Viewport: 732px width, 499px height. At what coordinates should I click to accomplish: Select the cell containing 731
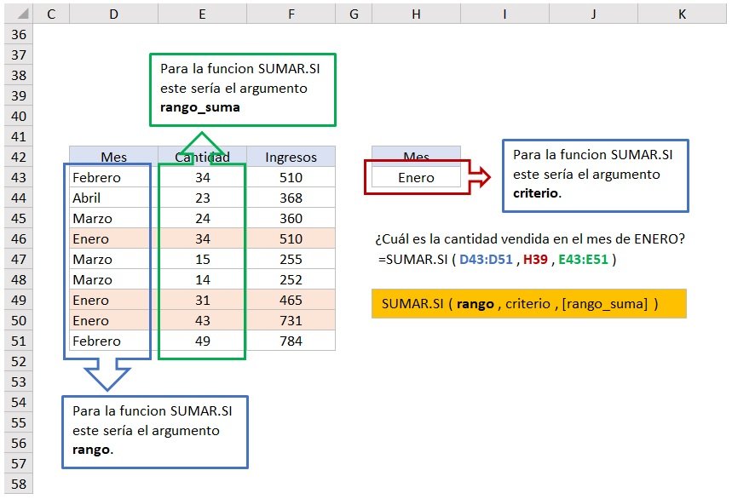tap(291, 321)
